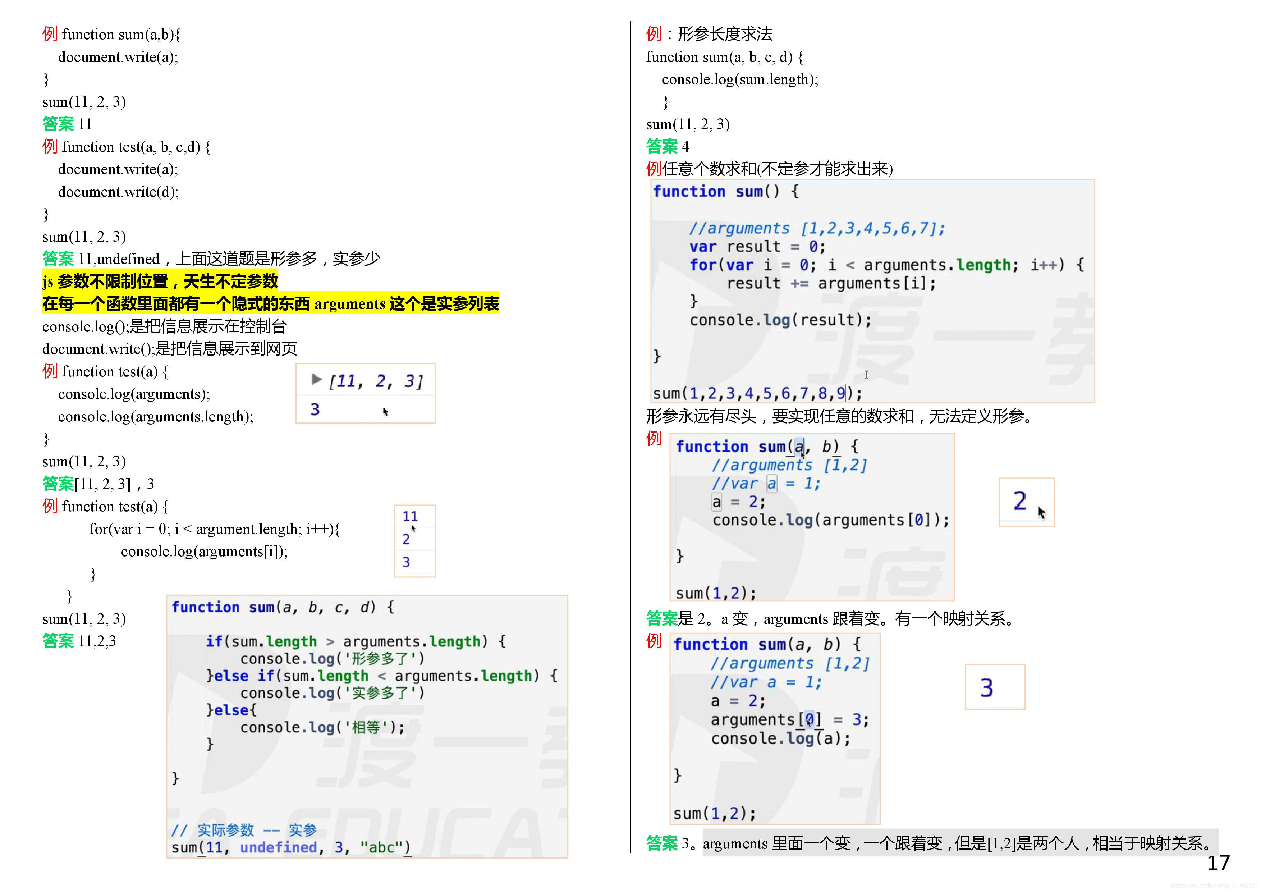Click the code line console.log('相等');
Viewport: 1261px width, 892px height.
(x=323, y=727)
